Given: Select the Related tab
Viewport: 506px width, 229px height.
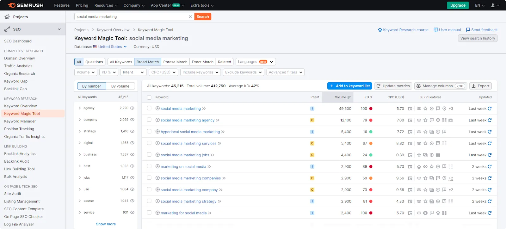Looking at the screenshot, I should (x=225, y=62).
